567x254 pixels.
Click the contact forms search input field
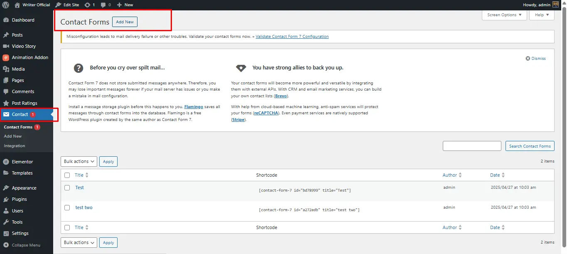coord(472,146)
